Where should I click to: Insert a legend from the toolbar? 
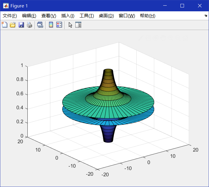click(x=59, y=25)
